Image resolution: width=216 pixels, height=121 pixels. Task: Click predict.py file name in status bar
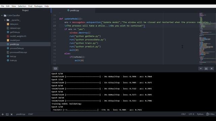(21, 114)
